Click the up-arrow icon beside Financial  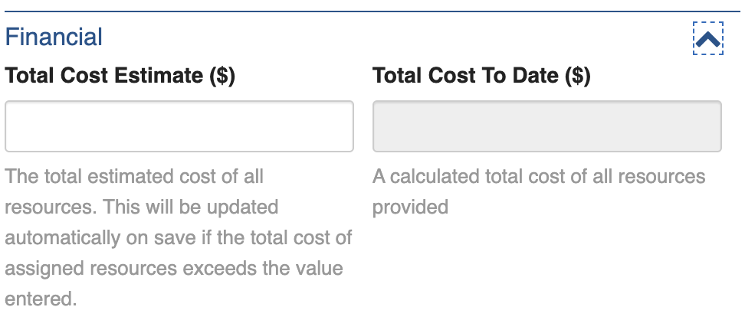[x=707, y=38]
